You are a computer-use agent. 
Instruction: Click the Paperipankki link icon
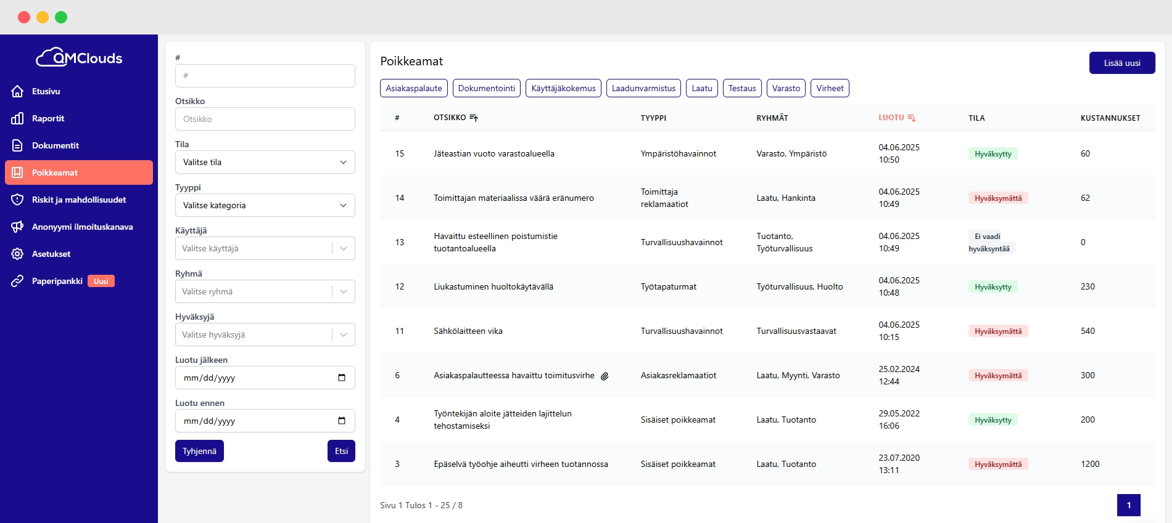tap(17, 281)
